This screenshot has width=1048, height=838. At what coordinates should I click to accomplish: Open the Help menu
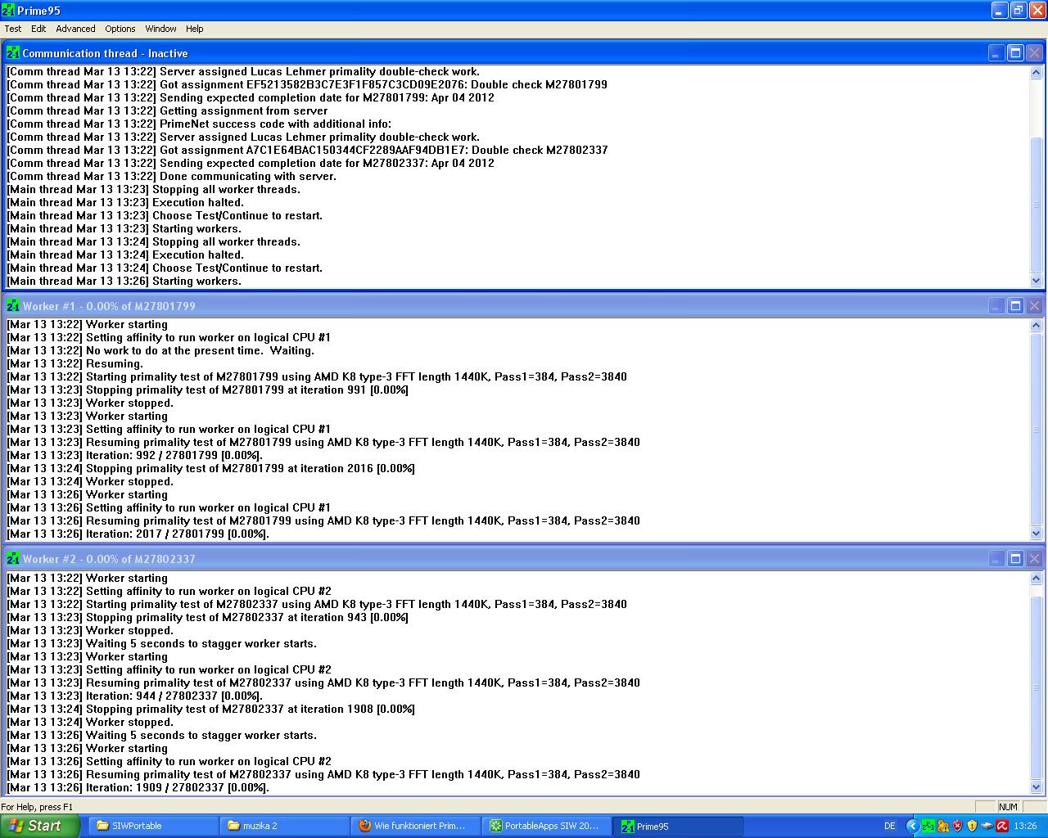pos(194,29)
